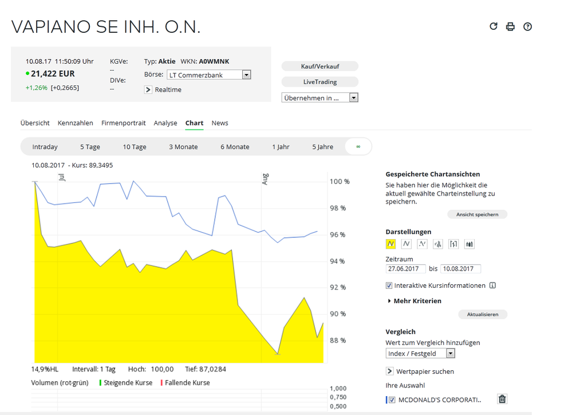The width and height of the screenshot is (572, 415).
Task: Click the refresh icon at top right
Action: (494, 26)
